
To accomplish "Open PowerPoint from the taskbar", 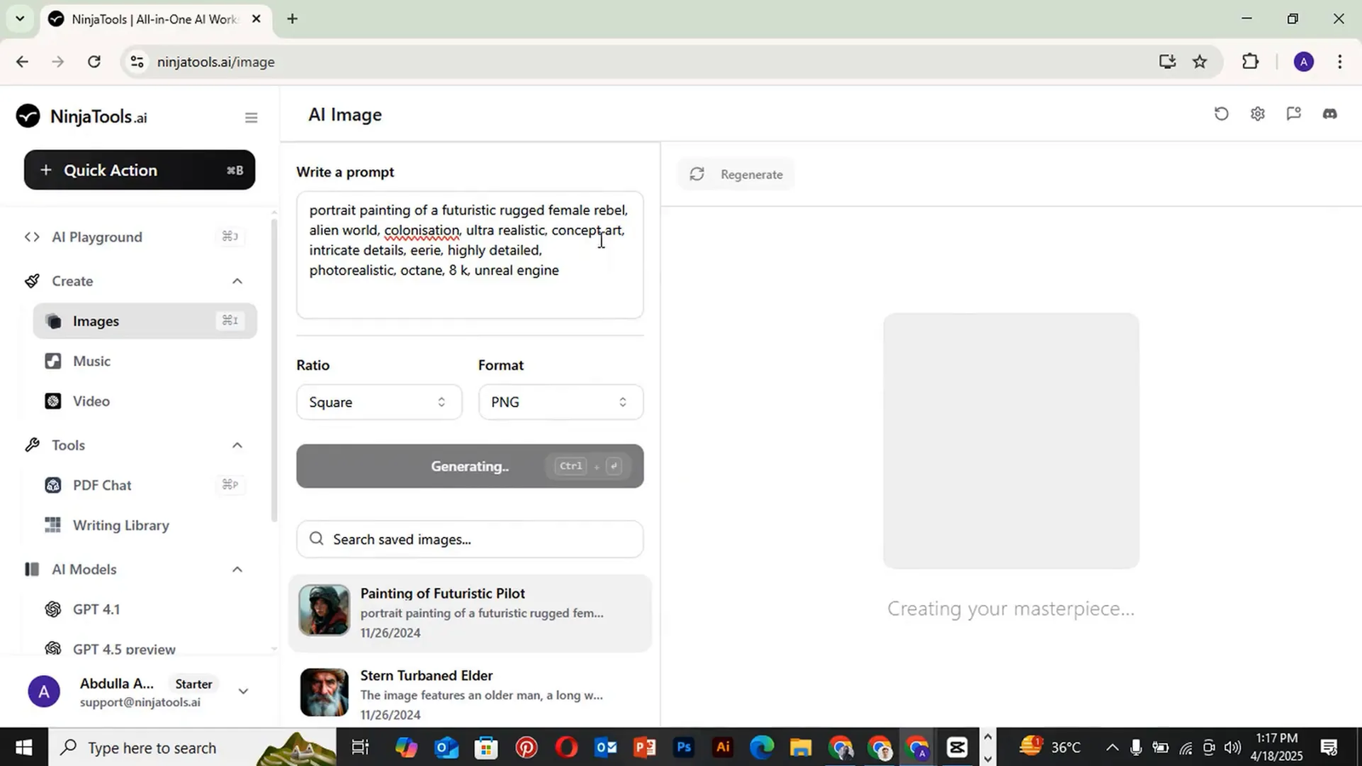I will pyautogui.click(x=644, y=748).
